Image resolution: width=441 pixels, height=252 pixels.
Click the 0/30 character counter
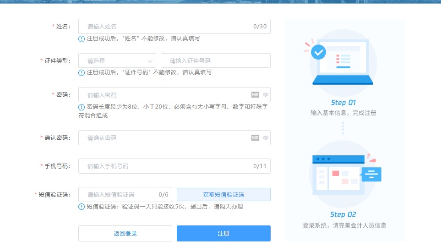coord(260,27)
